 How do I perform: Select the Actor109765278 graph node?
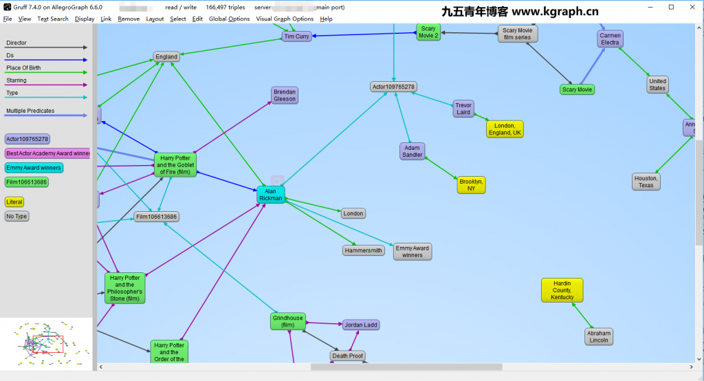pyautogui.click(x=394, y=87)
